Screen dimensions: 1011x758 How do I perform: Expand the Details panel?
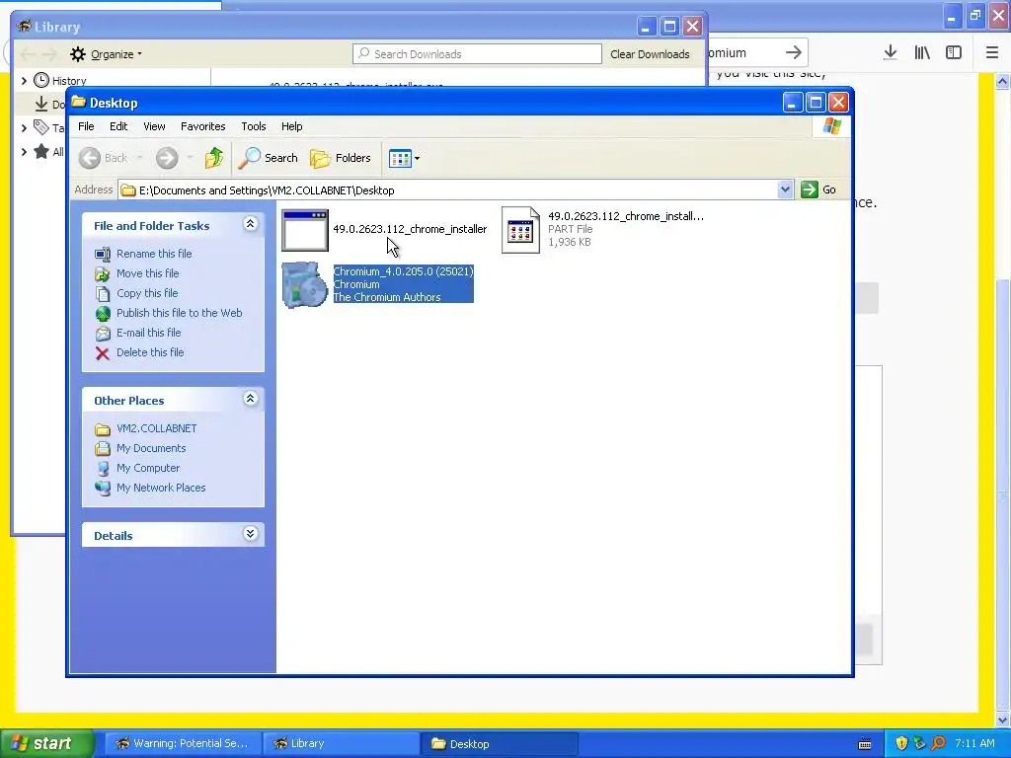tap(250, 534)
